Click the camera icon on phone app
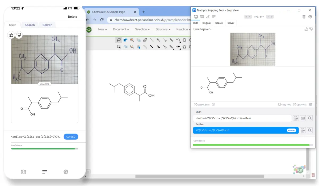Image resolution: width=319 pixels, height=186 pixels. tap(23, 172)
